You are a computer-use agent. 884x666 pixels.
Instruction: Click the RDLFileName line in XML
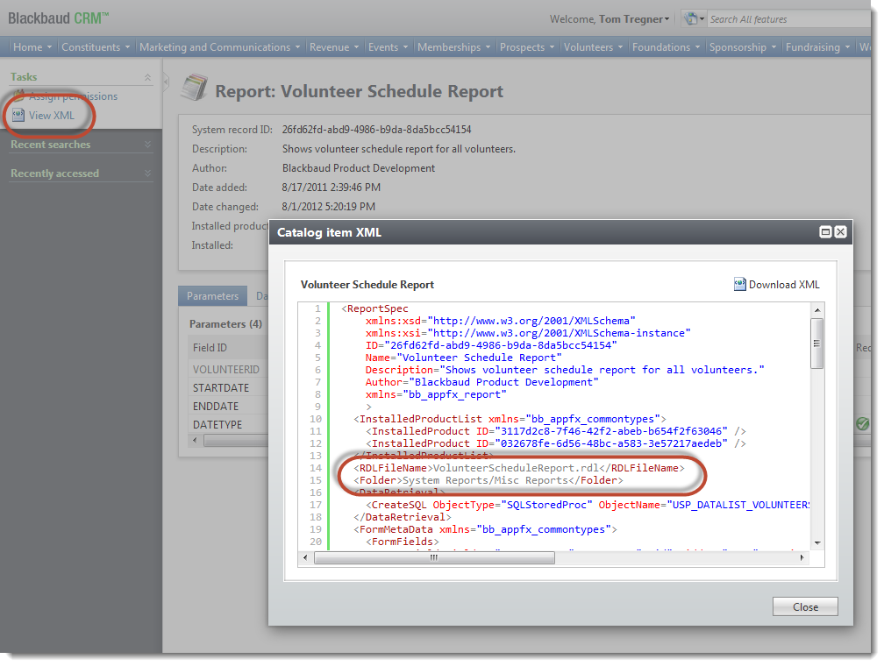(518, 468)
